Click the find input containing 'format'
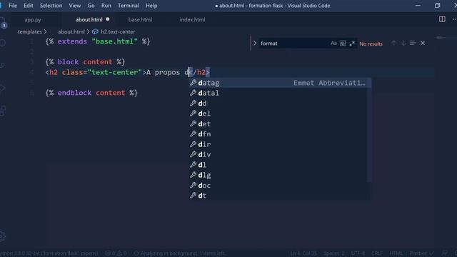Viewport: 457px width, 257px height. (294, 44)
